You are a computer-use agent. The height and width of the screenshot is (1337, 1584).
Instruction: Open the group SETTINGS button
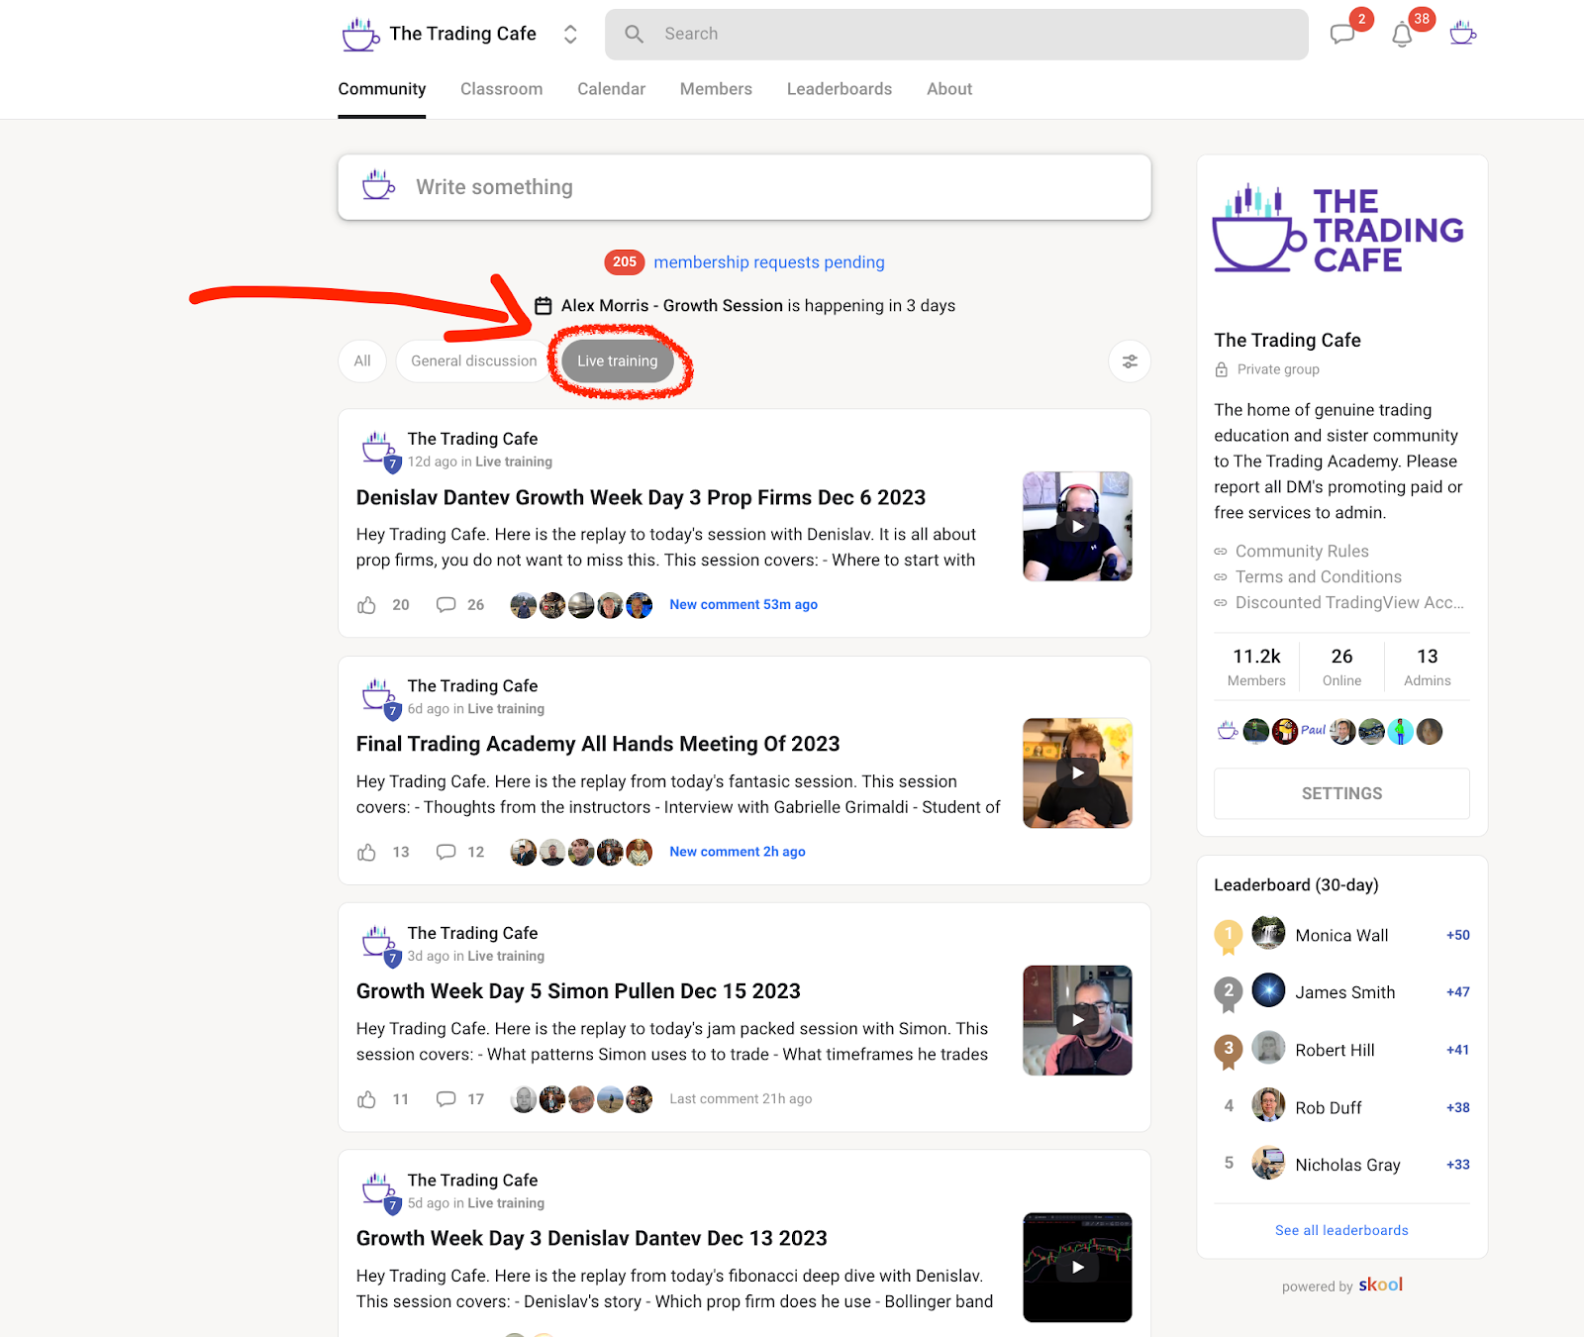(1341, 794)
